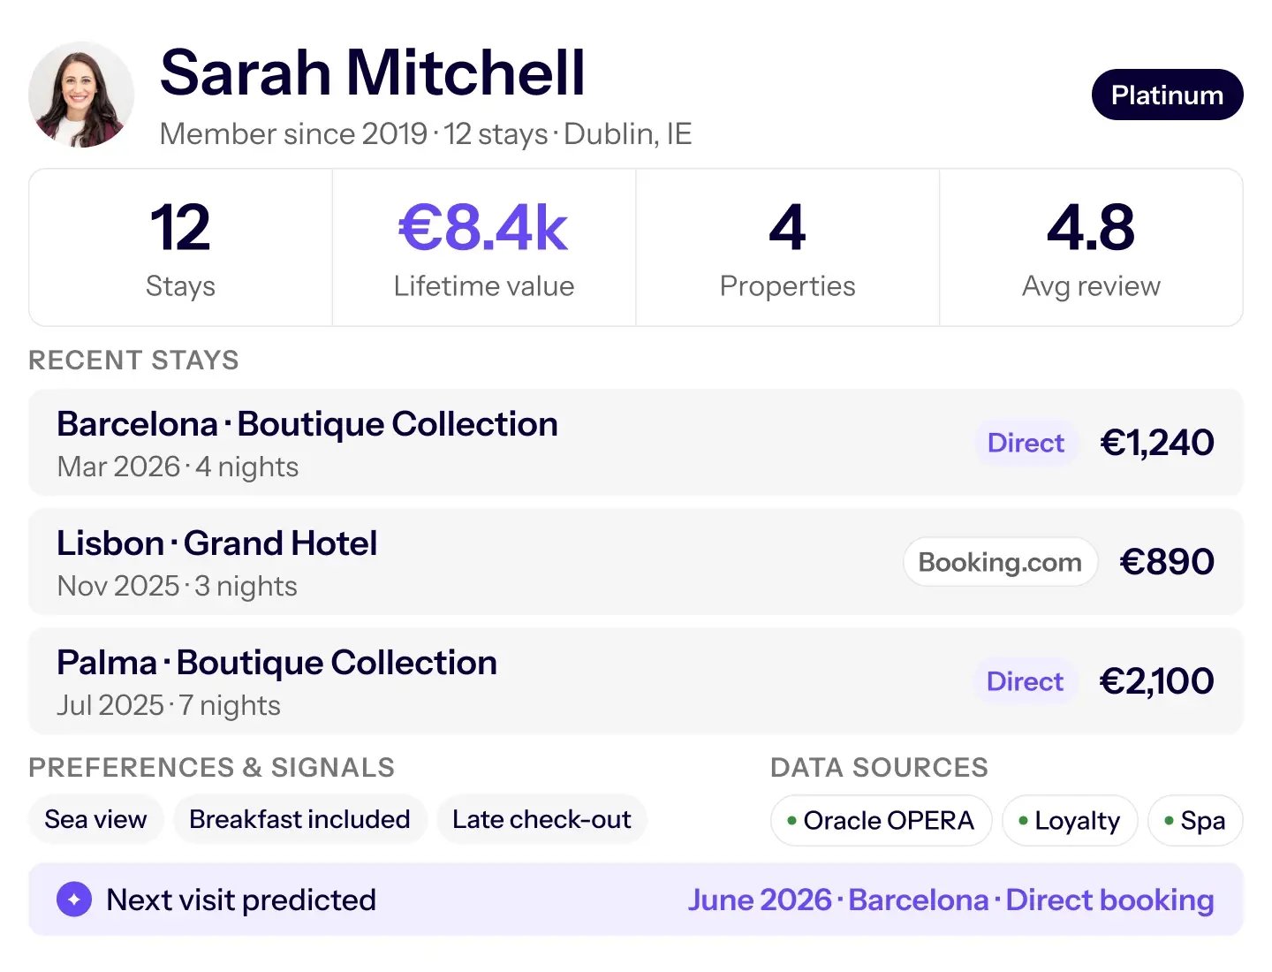The width and height of the screenshot is (1272, 972).
Task: Click the Breakfast included preference chip
Action: click(x=299, y=819)
